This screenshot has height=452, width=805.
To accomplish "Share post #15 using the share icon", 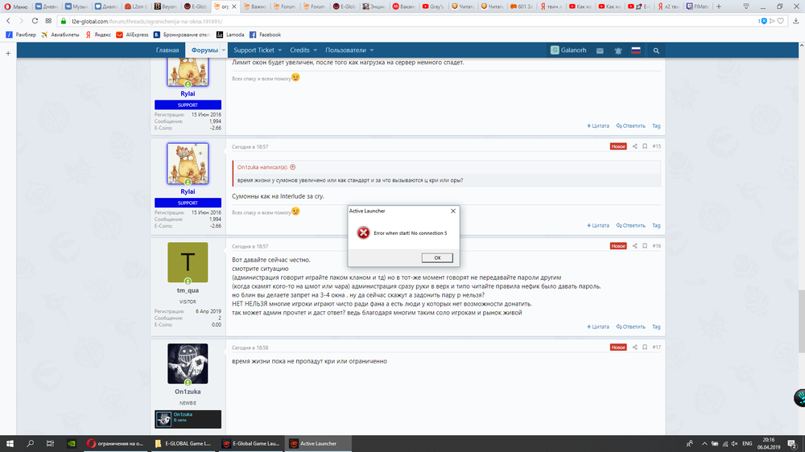I will click(x=634, y=146).
